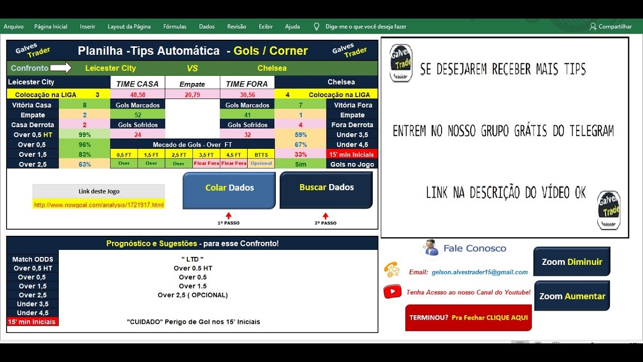Image resolution: width=643 pixels, height=362 pixels.
Task: Select the 'Link deste Jogo' header cell
Action: click(98, 191)
